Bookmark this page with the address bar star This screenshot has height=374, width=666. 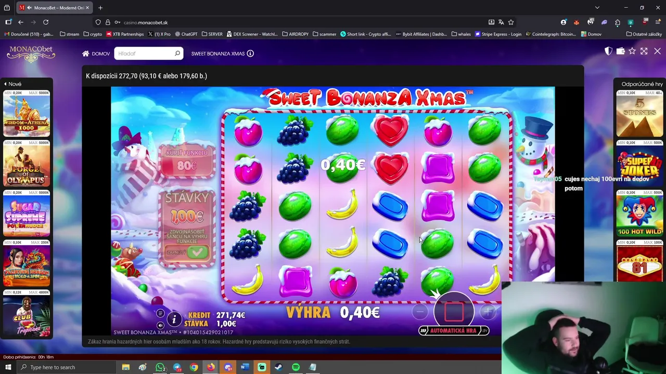[511, 22]
